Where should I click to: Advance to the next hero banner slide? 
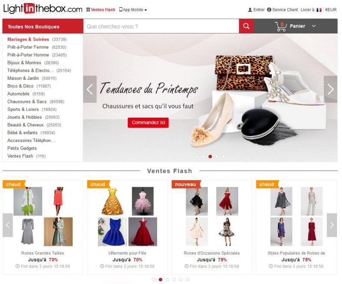(x=330, y=89)
